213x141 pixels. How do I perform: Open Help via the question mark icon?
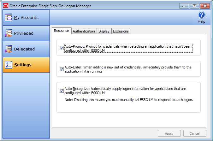[x=201, y=15]
